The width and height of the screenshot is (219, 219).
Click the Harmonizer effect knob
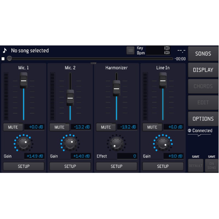point(117,144)
